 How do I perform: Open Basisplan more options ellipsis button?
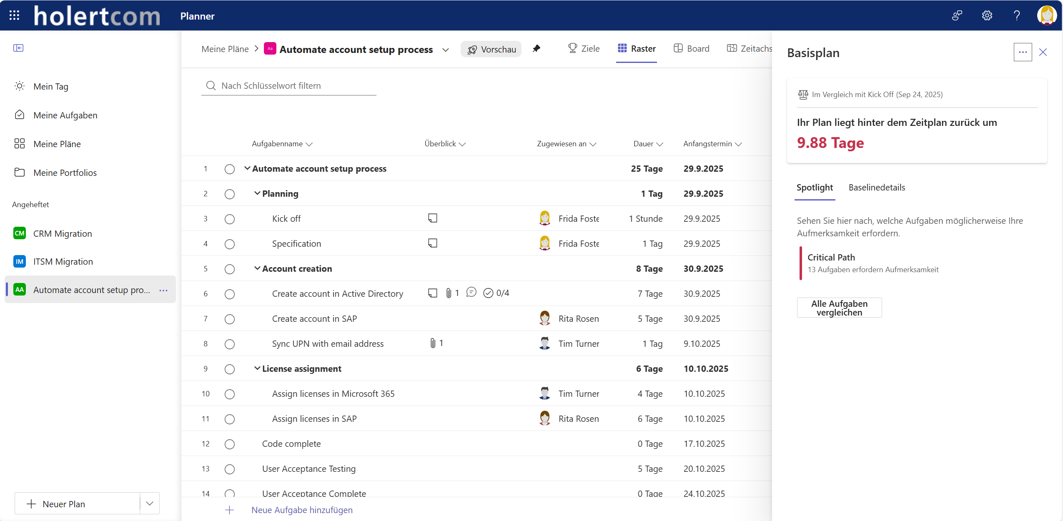tap(1023, 52)
